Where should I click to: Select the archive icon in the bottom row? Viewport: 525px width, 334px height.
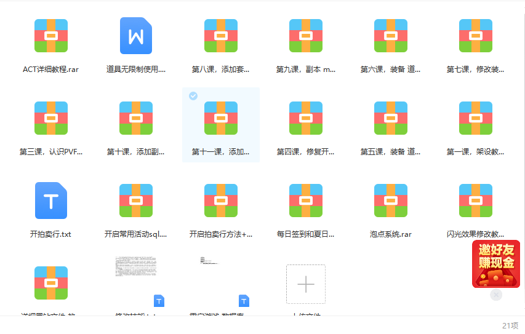click(x=51, y=283)
